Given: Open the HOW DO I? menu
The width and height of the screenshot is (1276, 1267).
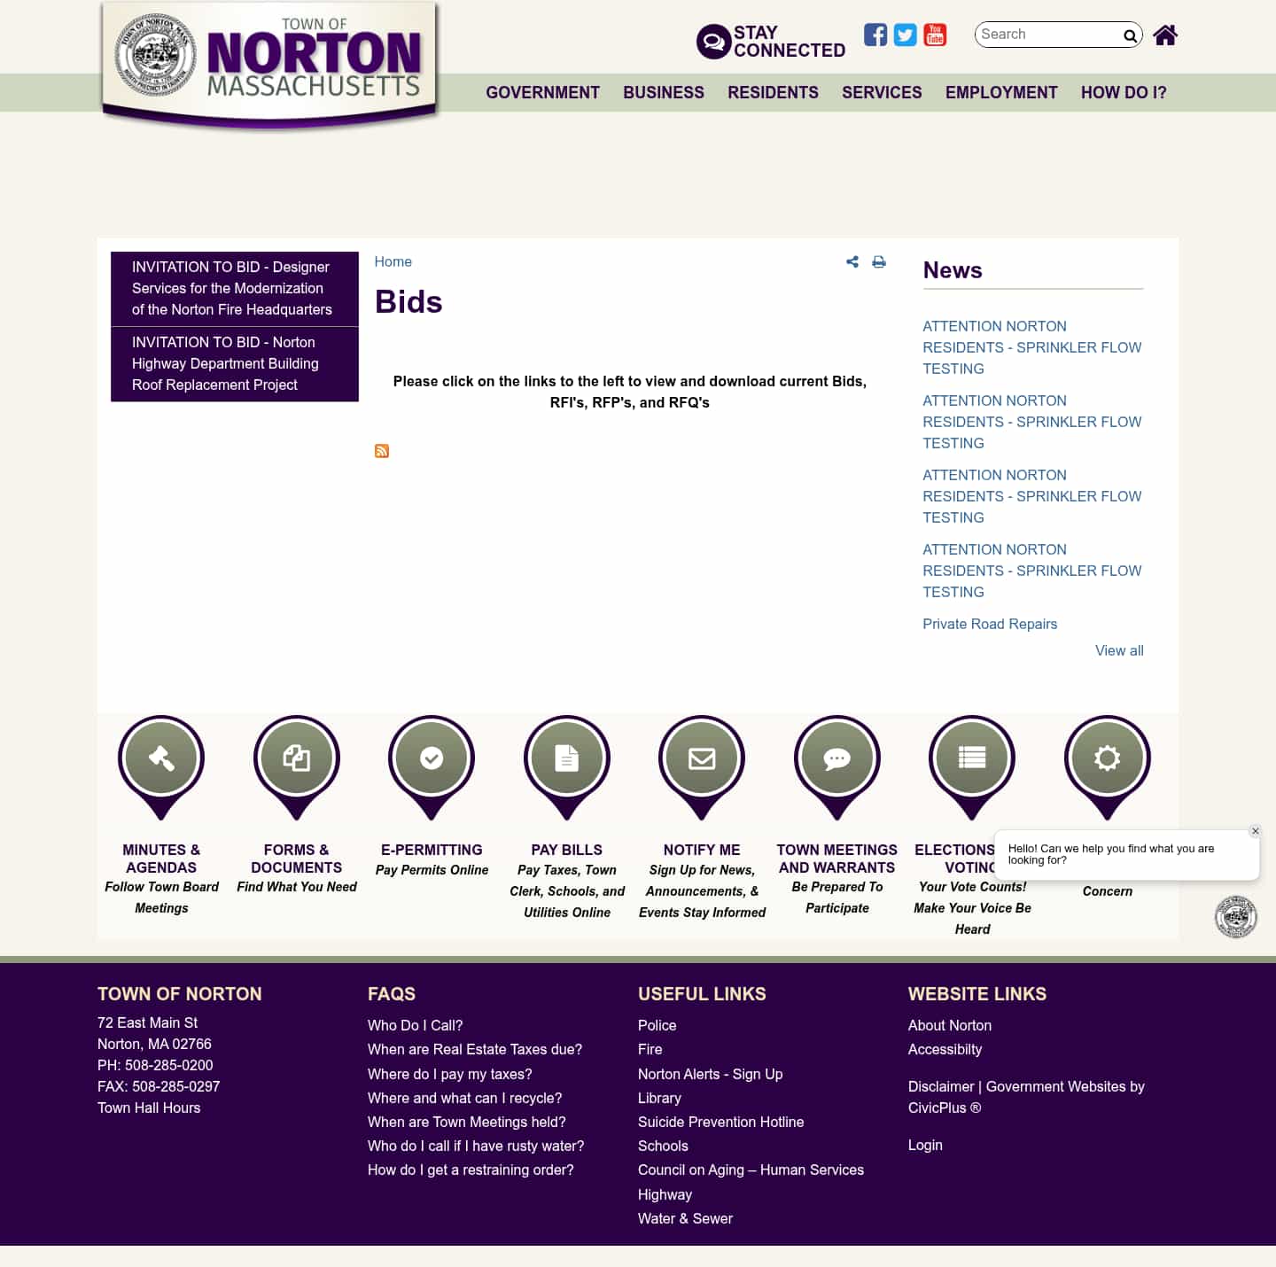Looking at the screenshot, I should pyautogui.click(x=1123, y=92).
